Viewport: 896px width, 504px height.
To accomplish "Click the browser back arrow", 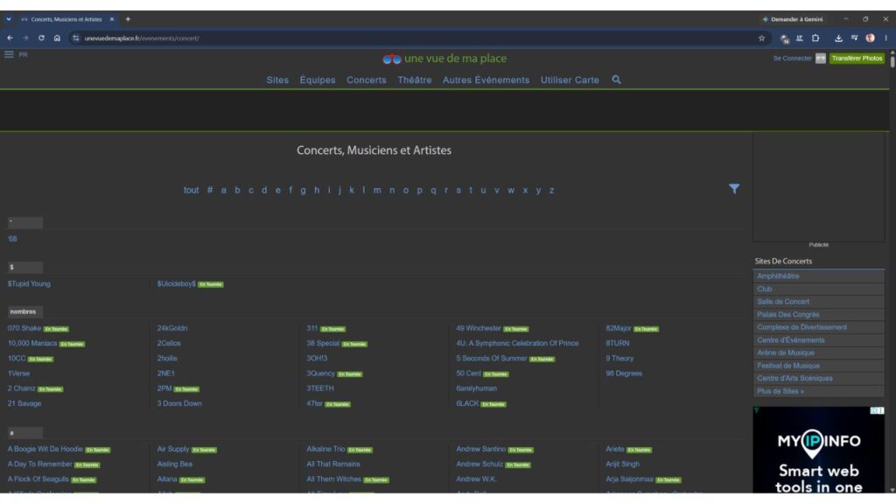I will [10, 38].
